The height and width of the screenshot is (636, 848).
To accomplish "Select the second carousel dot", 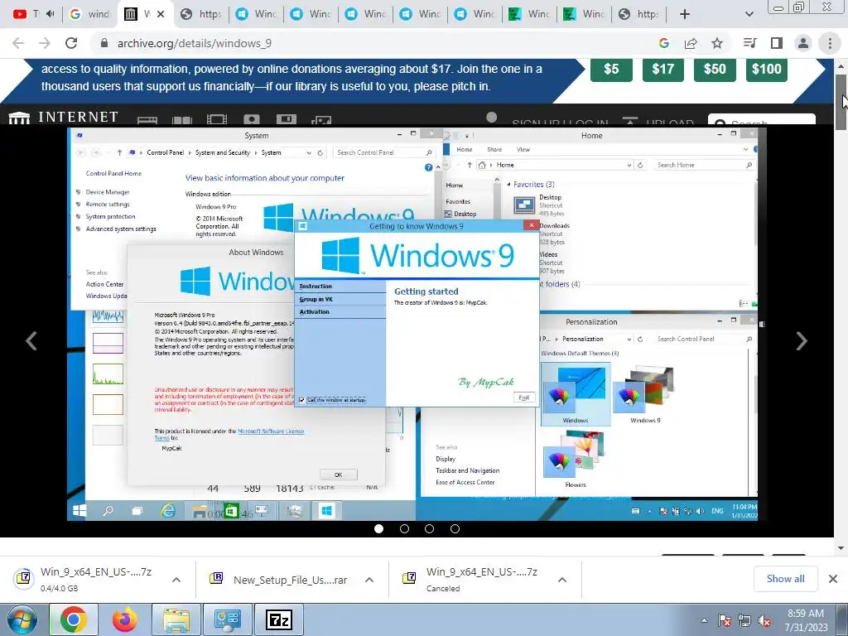I will click(x=404, y=529).
